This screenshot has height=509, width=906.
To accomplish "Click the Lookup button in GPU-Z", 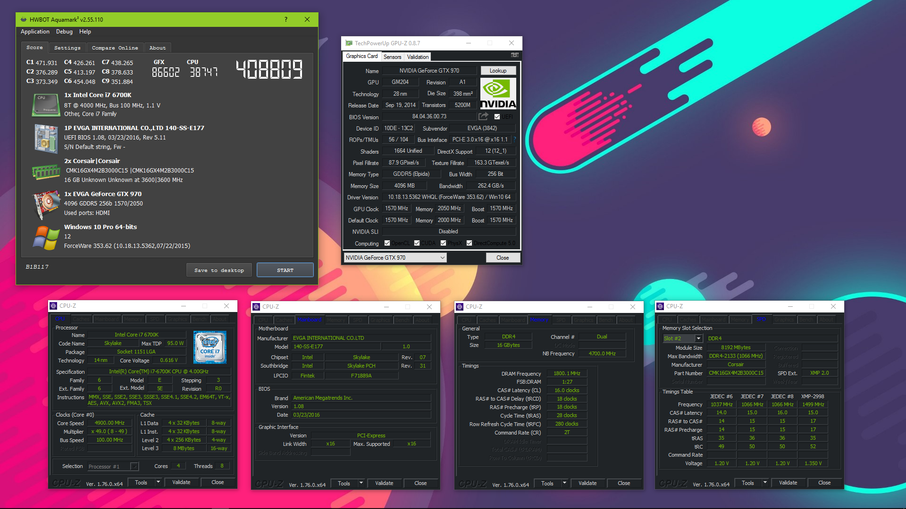I will (498, 71).
